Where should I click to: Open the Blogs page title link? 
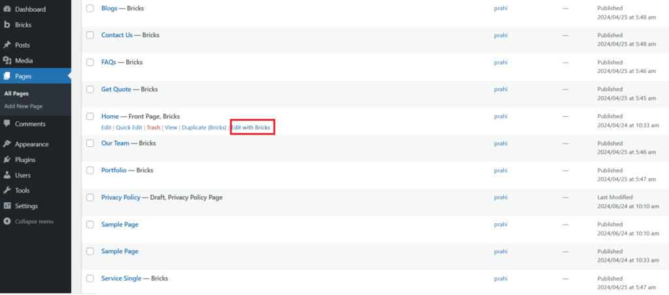(109, 8)
